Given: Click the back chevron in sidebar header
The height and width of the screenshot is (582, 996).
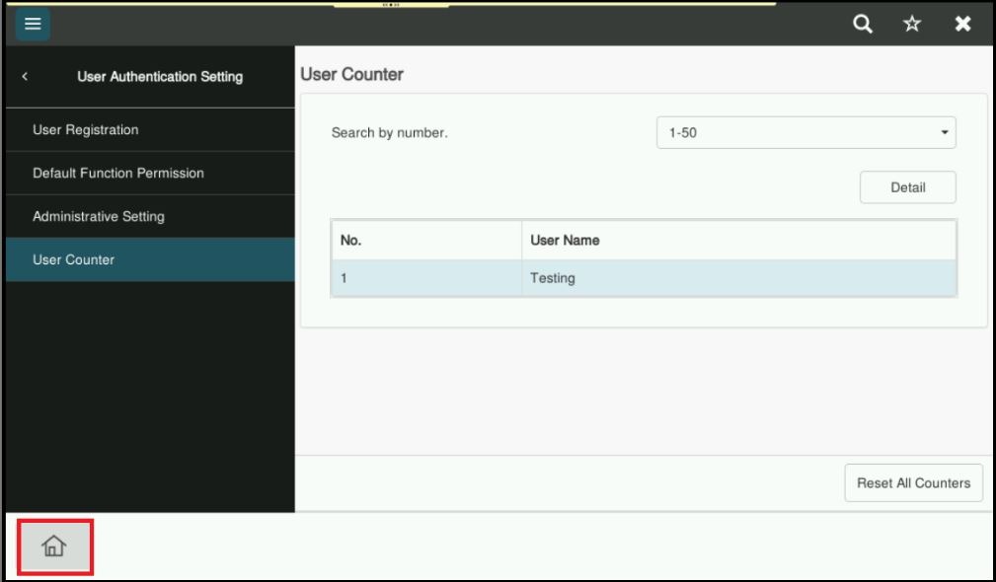Looking at the screenshot, I should (x=25, y=77).
